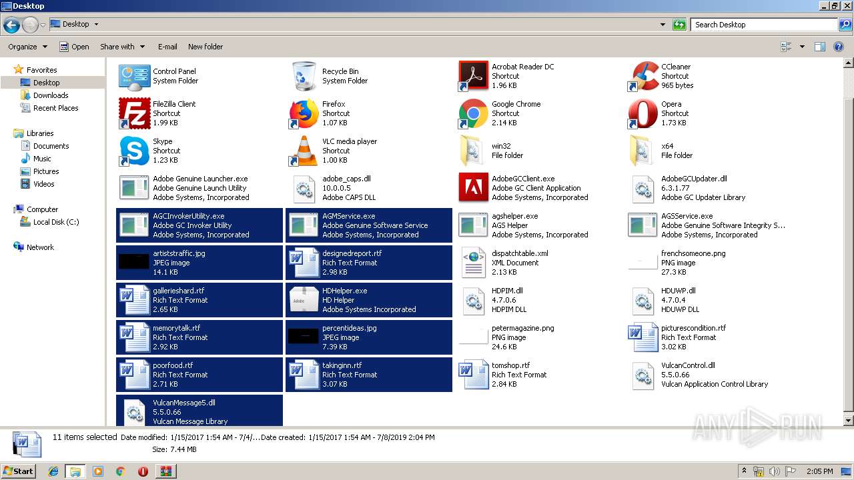854x480 pixels.
Task: Expand the address bar history dropdown
Action: [663, 25]
